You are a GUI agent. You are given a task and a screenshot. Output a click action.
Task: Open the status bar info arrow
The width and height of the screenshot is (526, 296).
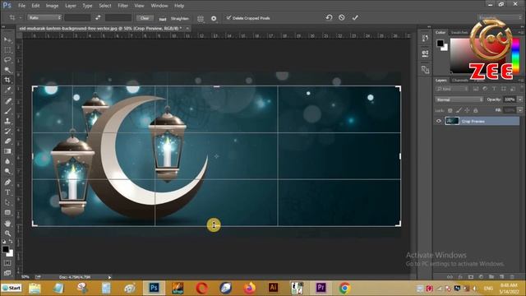pyautogui.click(x=109, y=277)
